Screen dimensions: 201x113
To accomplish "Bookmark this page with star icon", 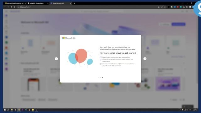I will coord(165,7).
